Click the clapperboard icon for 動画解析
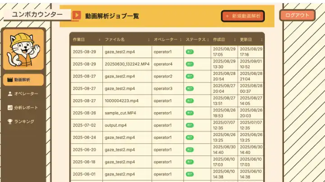The height and width of the screenshot is (182, 325). 9,80
